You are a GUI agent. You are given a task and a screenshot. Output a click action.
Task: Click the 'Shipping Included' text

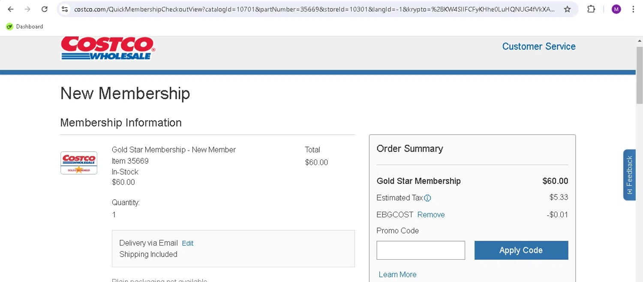point(148,255)
